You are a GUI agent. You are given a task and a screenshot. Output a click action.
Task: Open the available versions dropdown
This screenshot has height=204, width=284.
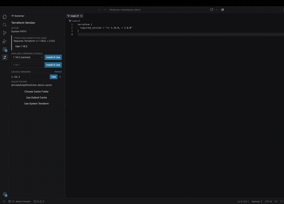27,57
